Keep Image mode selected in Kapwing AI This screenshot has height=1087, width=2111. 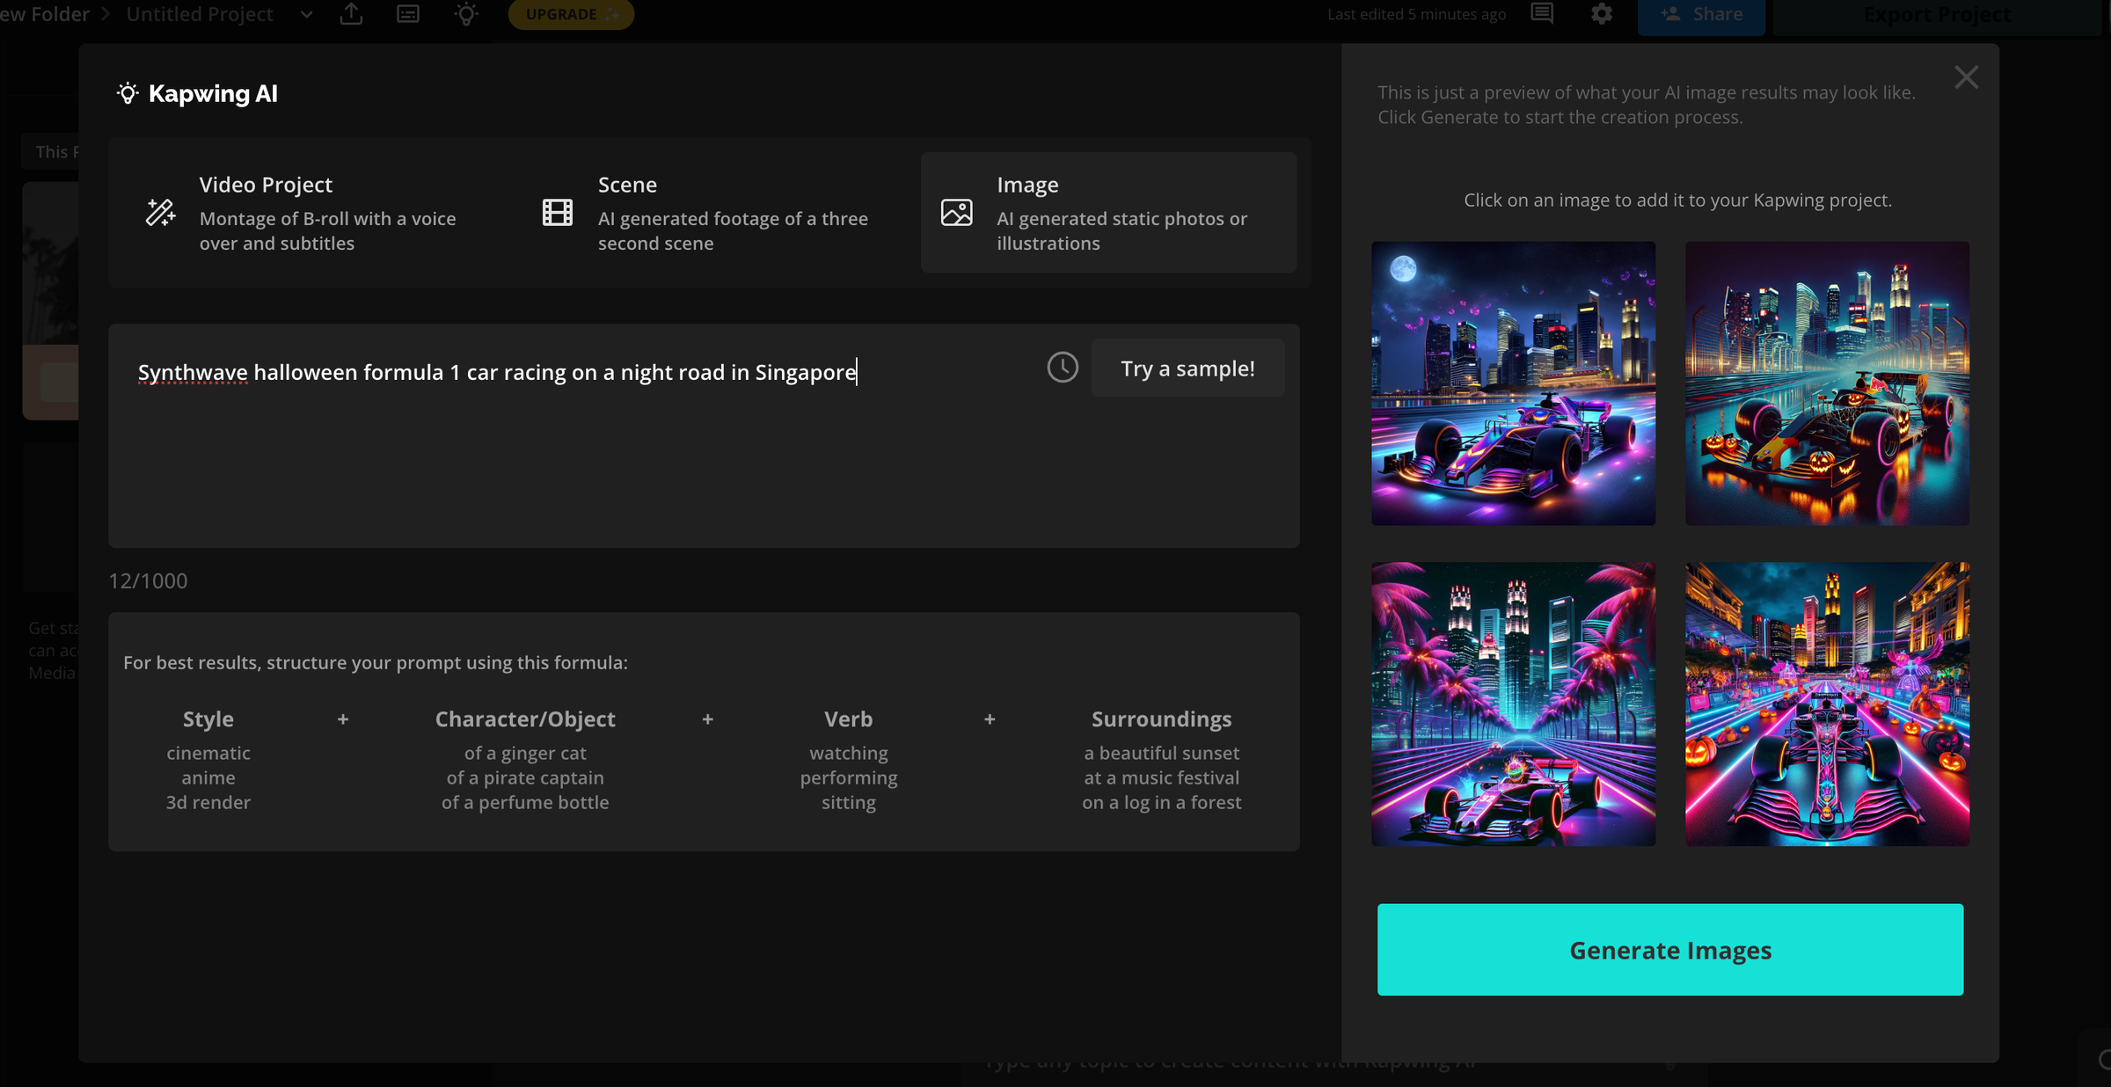[x=1108, y=212]
